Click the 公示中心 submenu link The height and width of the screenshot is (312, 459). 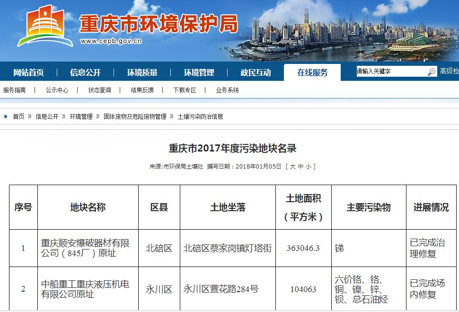tap(57, 90)
